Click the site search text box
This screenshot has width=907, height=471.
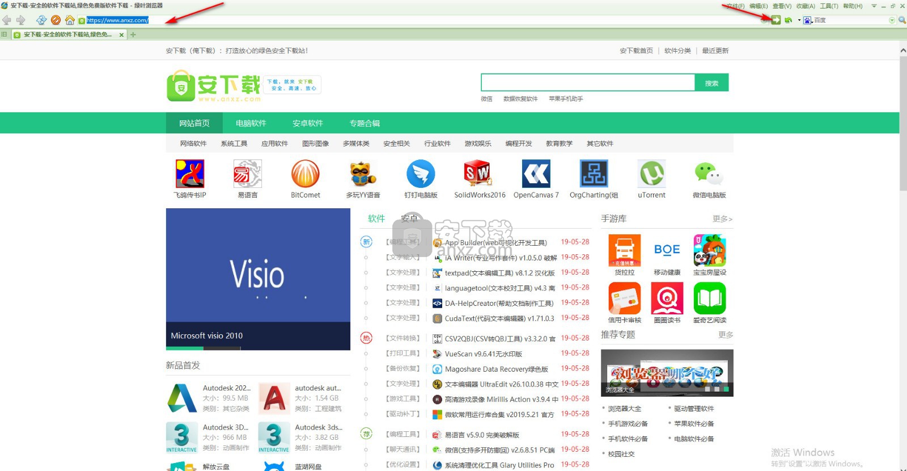click(x=588, y=83)
